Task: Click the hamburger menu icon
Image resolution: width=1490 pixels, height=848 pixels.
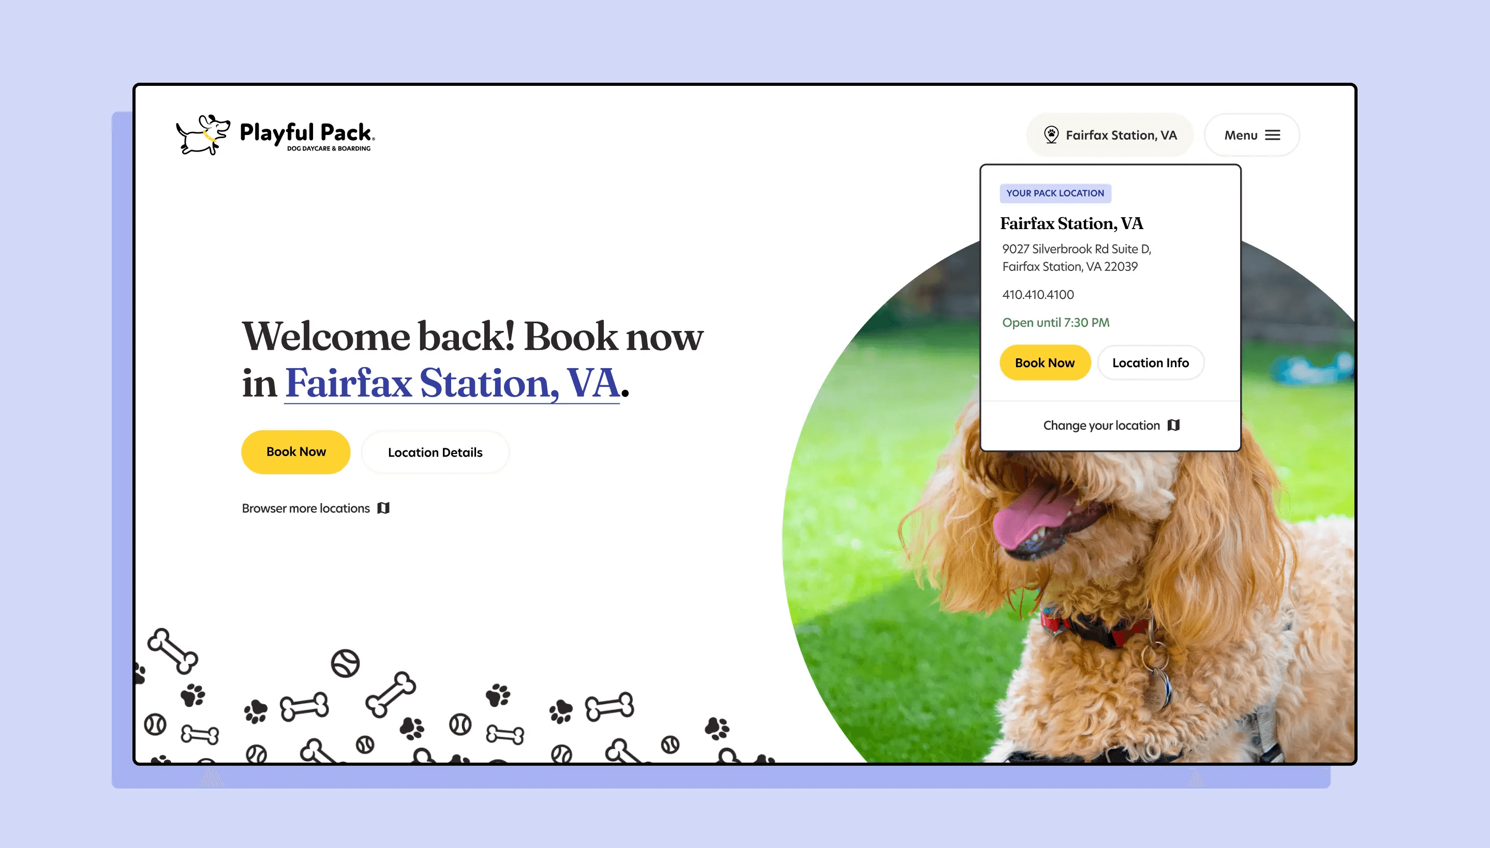Action: pyautogui.click(x=1273, y=135)
